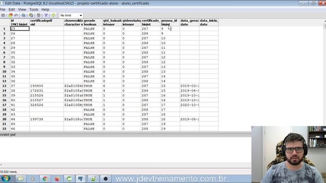Select the qtdenviado integer column header

pyautogui.click(x=131, y=22)
